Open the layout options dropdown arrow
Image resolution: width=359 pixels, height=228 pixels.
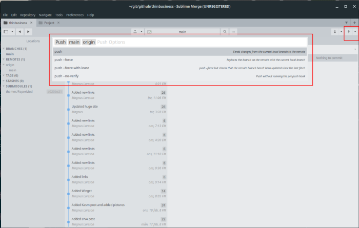(x=12, y=32)
